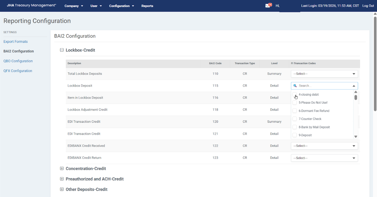Click BAI2 code 118 cell
This screenshot has width=377, height=197.
(215, 110)
